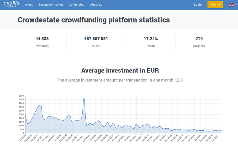Click the 'investors' label
This screenshot has height=153, width=238.
[x=42, y=46]
